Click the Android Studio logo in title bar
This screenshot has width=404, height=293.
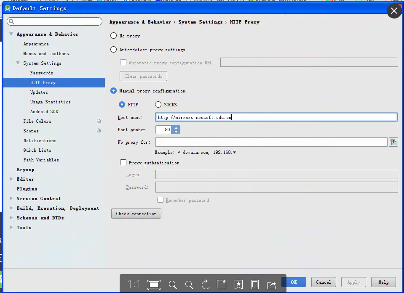[x=8, y=8]
